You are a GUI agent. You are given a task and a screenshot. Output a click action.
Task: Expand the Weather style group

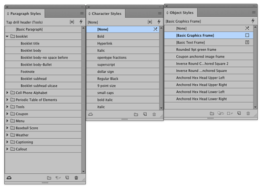point(7,135)
